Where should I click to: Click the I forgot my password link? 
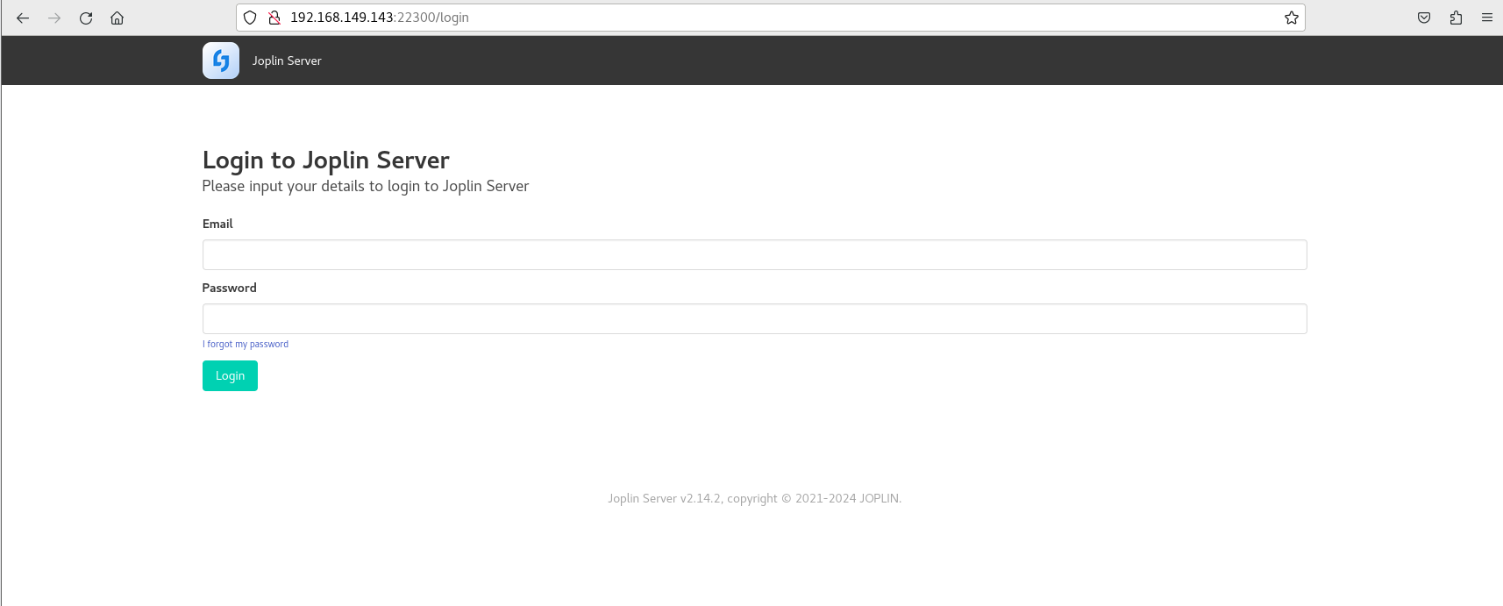tap(246, 344)
